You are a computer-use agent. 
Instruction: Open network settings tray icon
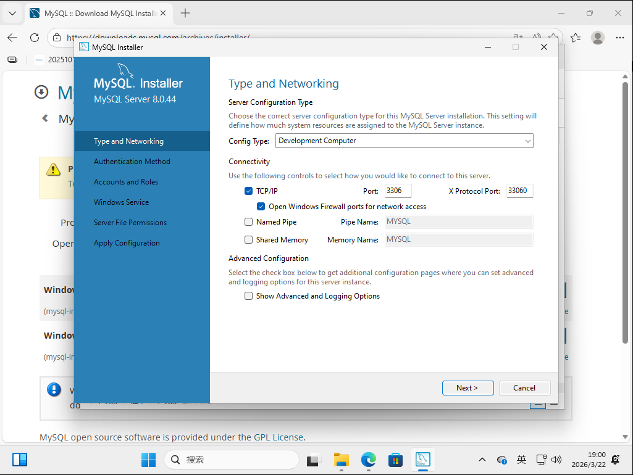point(541,460)
